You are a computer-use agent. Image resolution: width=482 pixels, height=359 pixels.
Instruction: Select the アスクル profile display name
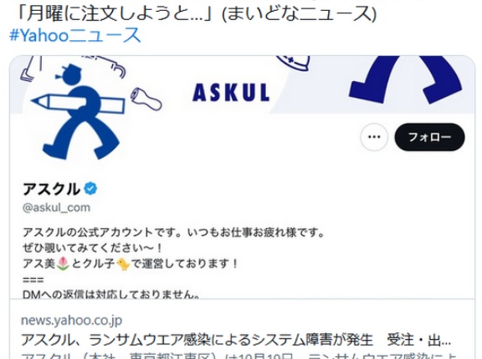tap(51, 189)
